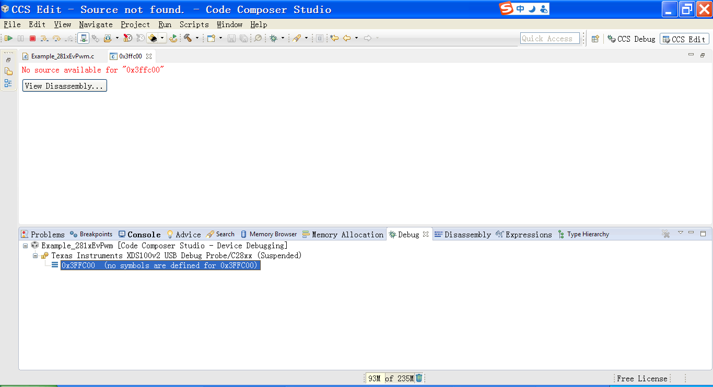Screen dimensions: 713x387
Task: Open the View menu
Action: pos(63,25)
